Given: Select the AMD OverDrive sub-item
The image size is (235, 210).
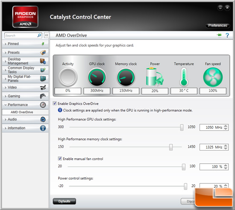Looking at the screenshot, I should click(x=25, y=112).
